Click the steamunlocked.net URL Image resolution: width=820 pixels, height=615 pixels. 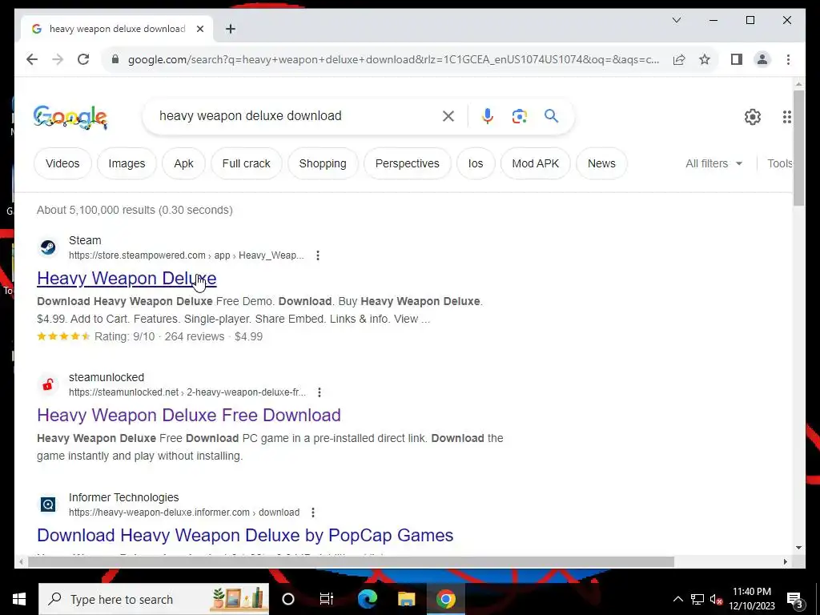pyautogui.click(x=187, y=392)
